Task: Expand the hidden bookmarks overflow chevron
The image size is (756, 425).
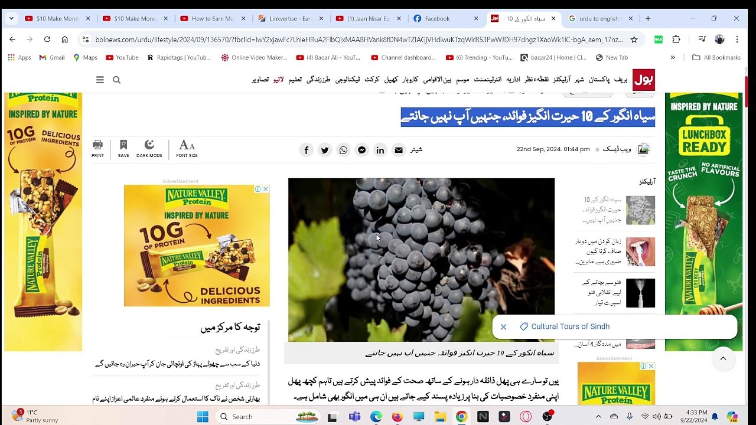Action: 673,58
